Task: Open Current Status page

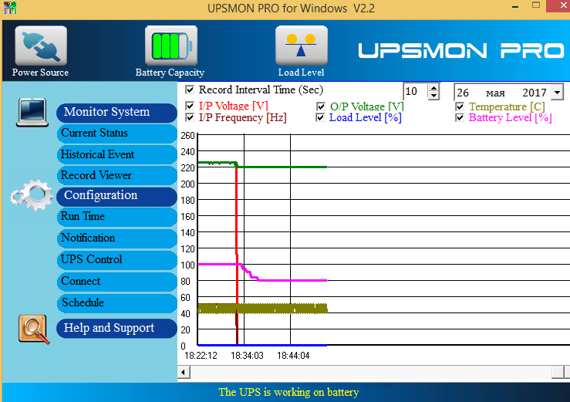Action: click(116, 133)
